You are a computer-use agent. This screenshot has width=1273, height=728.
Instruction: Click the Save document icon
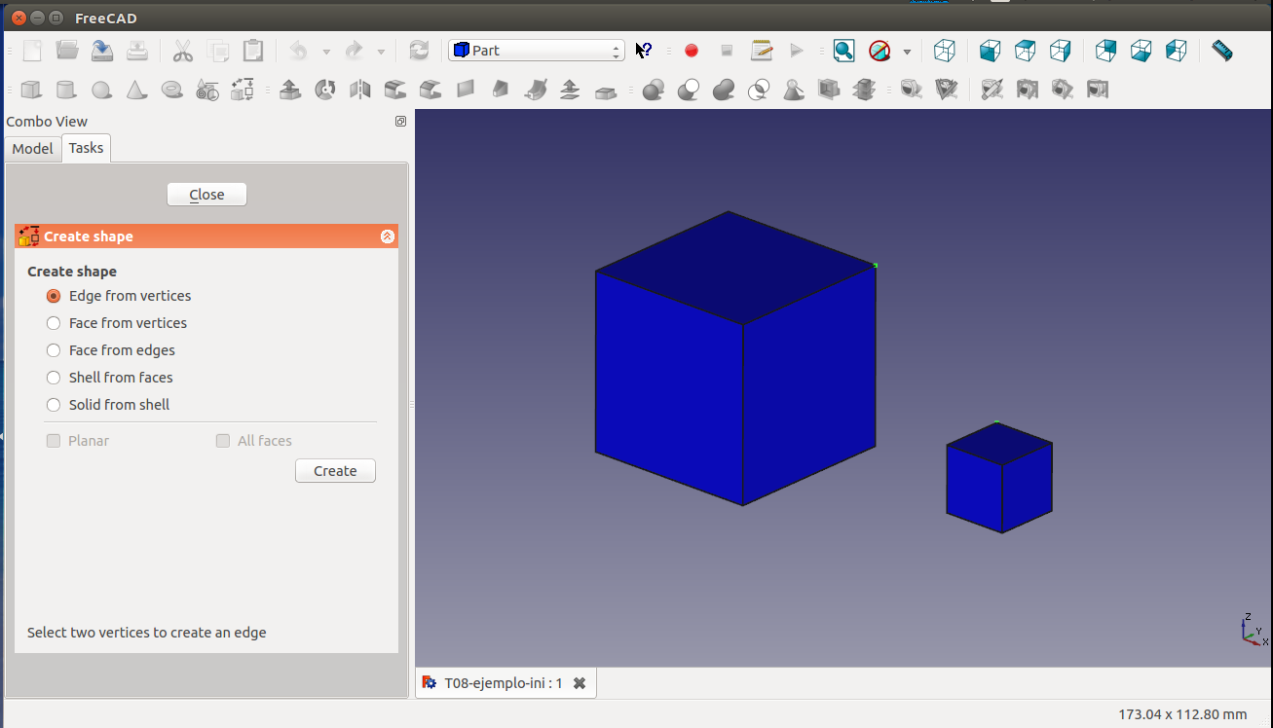point(102,51)
